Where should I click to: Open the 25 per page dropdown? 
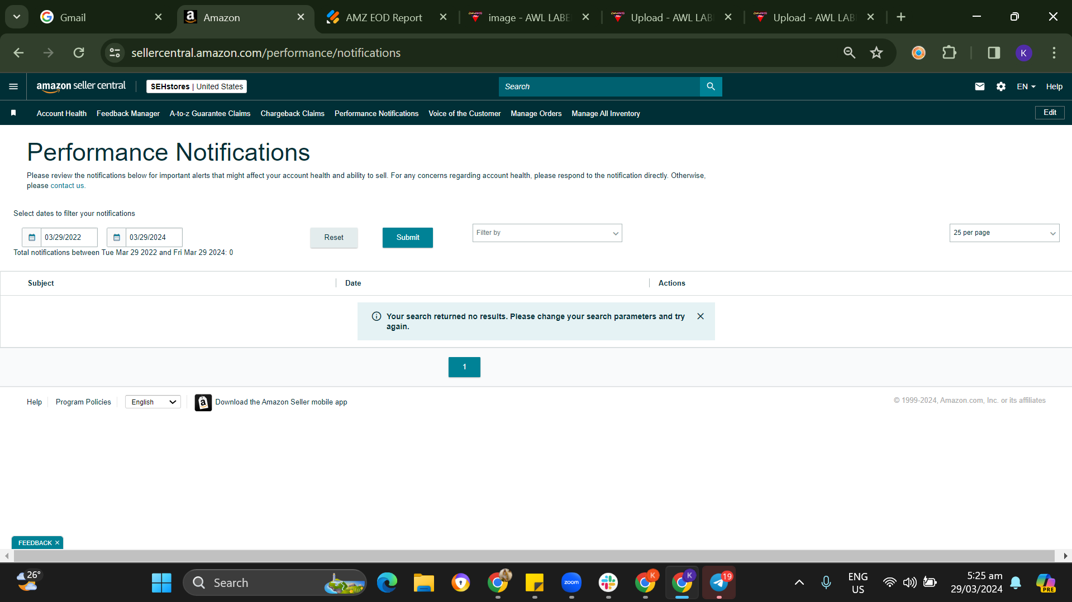click(1004, 233)
